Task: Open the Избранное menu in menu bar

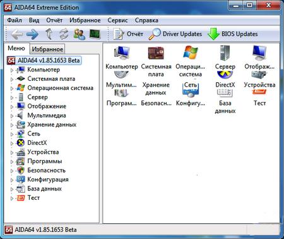Action: (85, 20)
